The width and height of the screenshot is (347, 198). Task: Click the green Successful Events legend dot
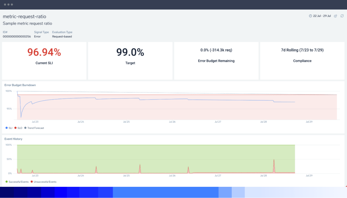tap(6, 182)
